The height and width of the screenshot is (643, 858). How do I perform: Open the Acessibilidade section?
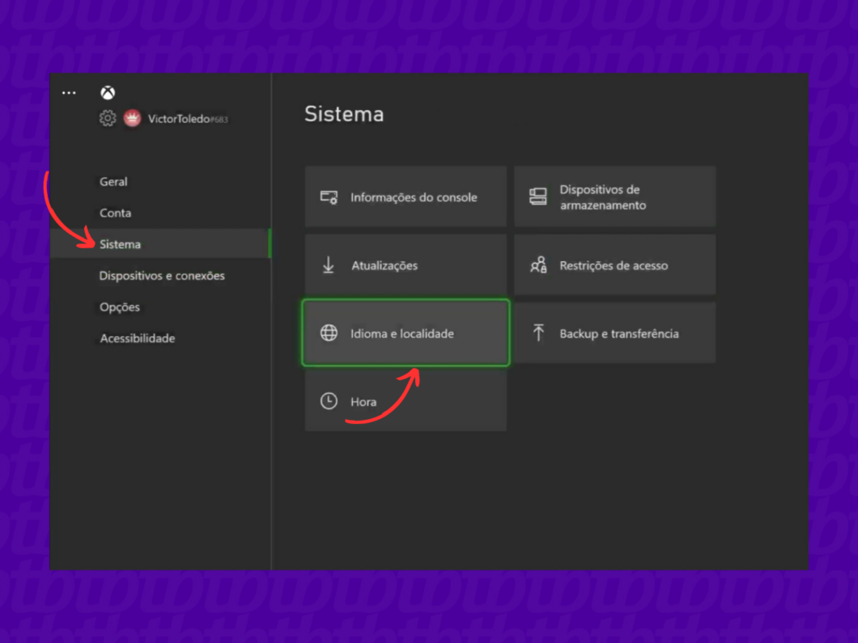138,339
